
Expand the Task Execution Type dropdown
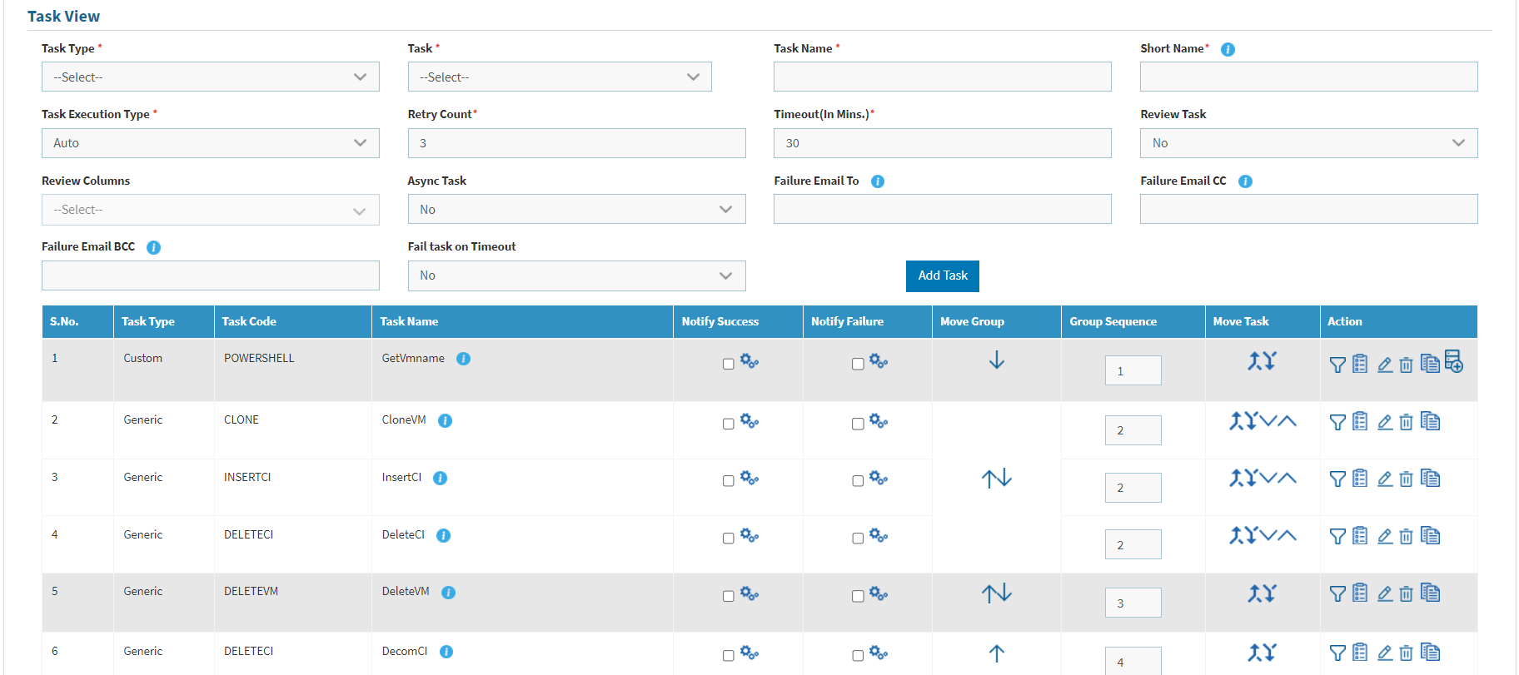click(211, 143)
